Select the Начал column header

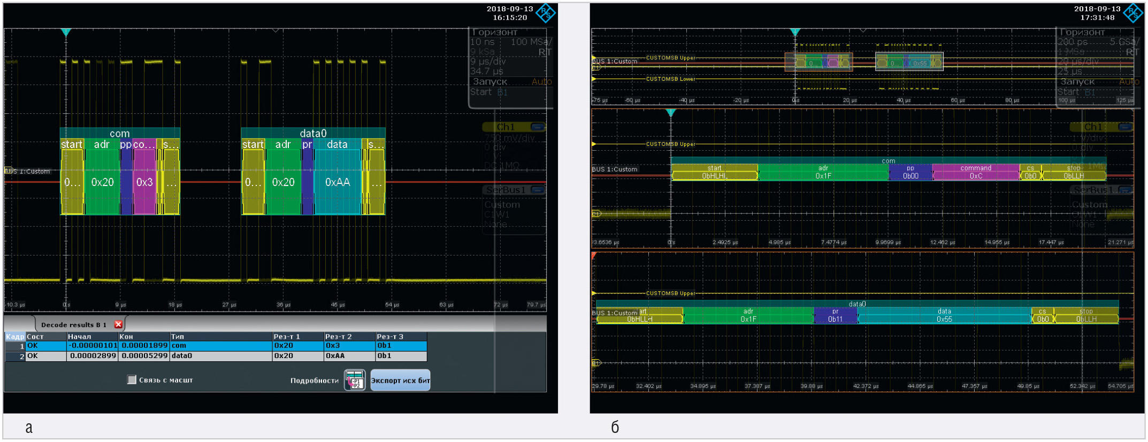92,337
